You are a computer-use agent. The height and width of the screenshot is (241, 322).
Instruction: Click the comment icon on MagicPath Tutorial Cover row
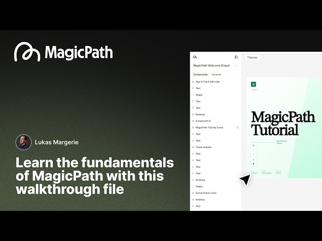point(237,128)
